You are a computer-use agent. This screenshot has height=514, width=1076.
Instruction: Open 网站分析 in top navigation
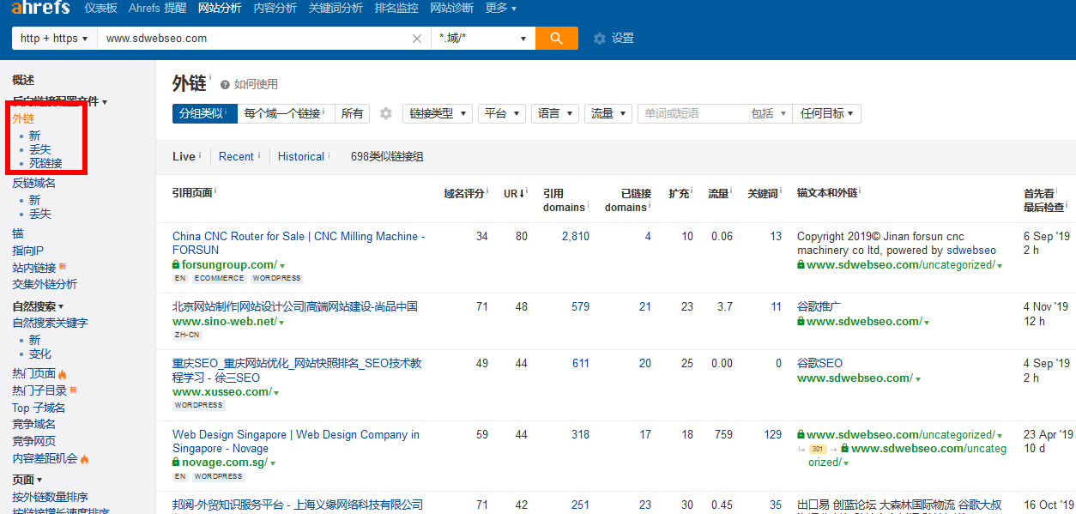tap(220, 8)
